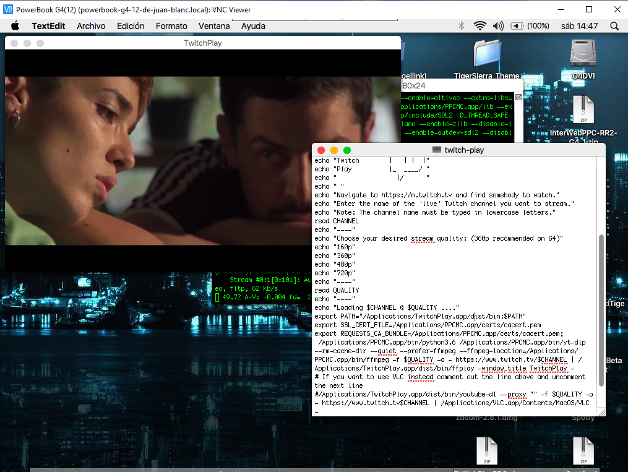Click the underlined word 'instead'
This screenshot has width=628, height=472.
421,377
